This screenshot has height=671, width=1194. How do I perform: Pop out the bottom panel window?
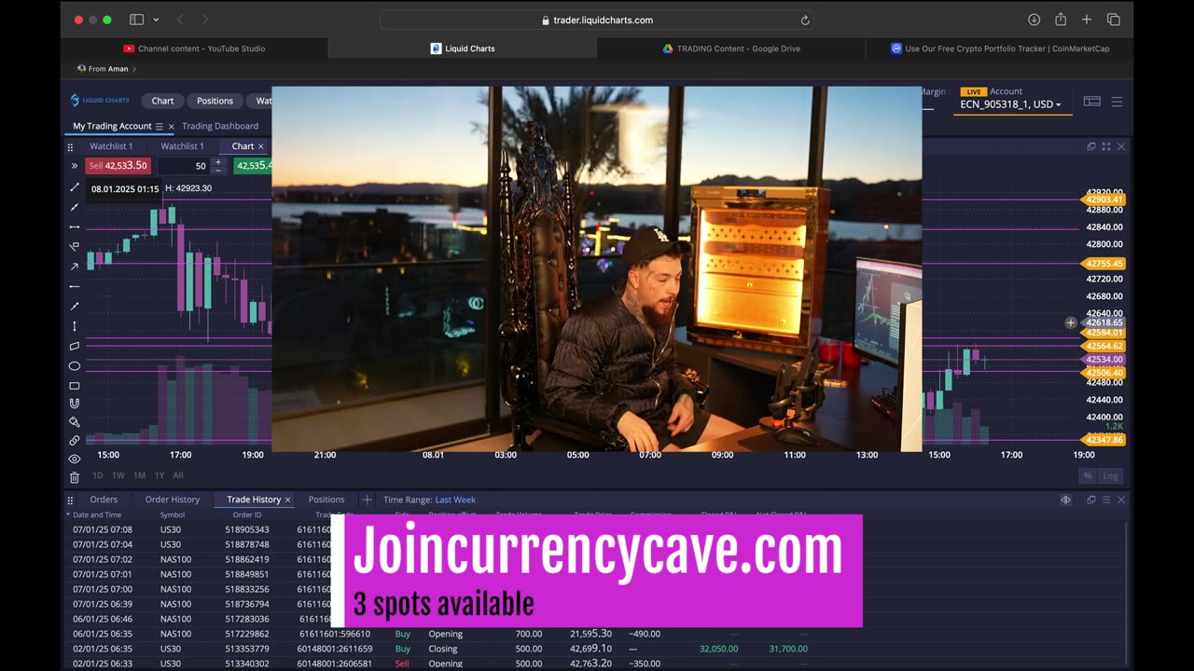tap(1091, 500)
